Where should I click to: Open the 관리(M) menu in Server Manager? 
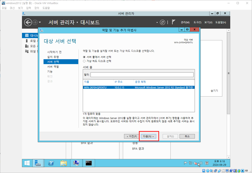pos(185,22)
